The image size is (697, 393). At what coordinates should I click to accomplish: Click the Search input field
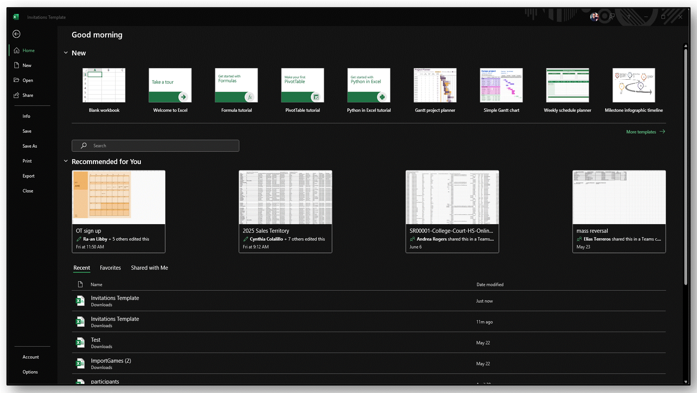[155, 146]
